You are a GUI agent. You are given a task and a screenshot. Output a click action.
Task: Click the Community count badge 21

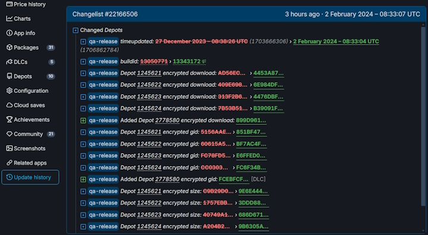(51, 134)
